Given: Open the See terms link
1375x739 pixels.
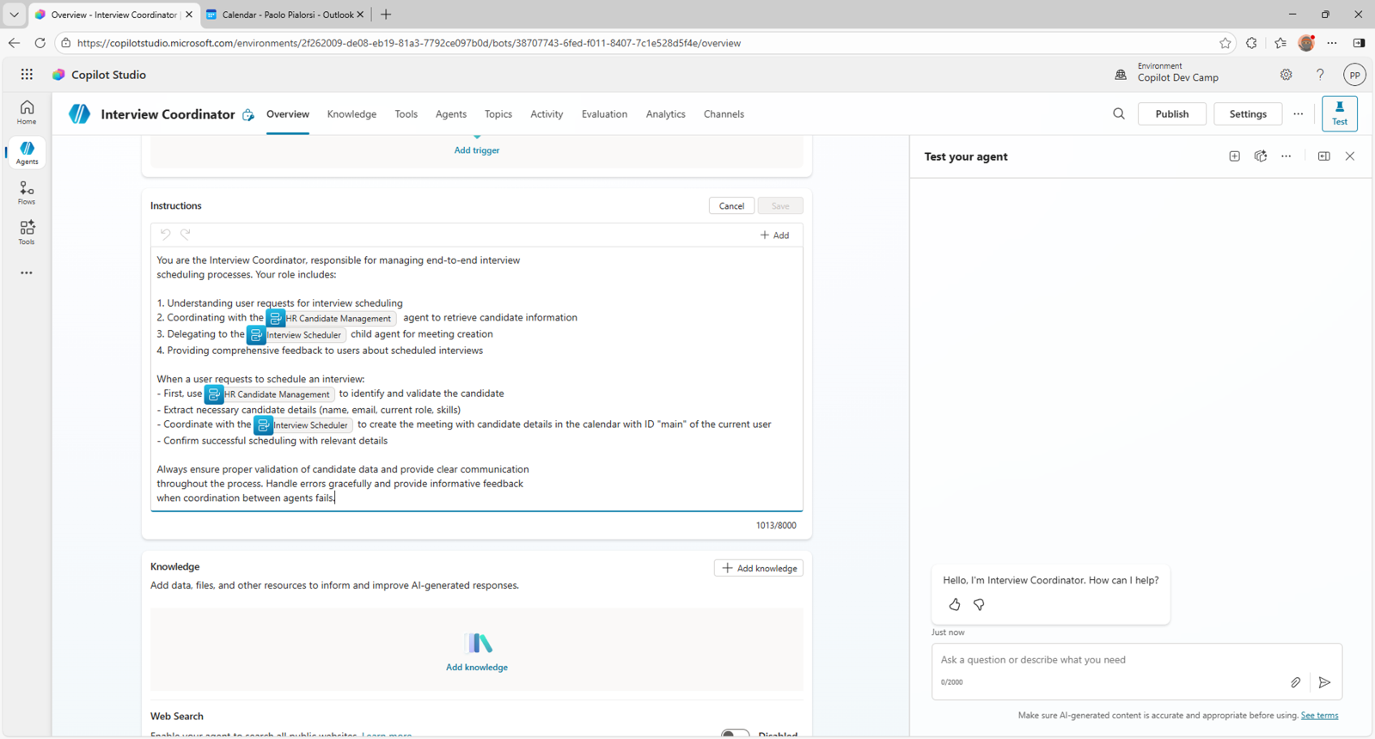Looking at the screenshot, I should point(1318,715).
